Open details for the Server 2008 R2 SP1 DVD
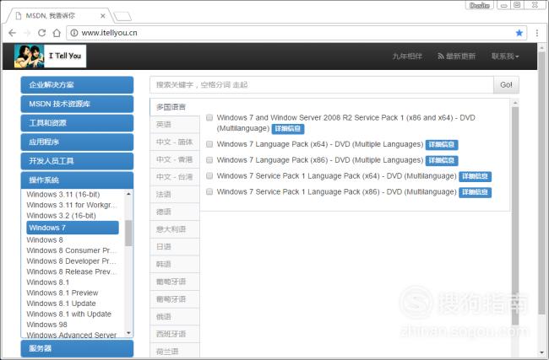549x360 pixels. tap(288, 129)
